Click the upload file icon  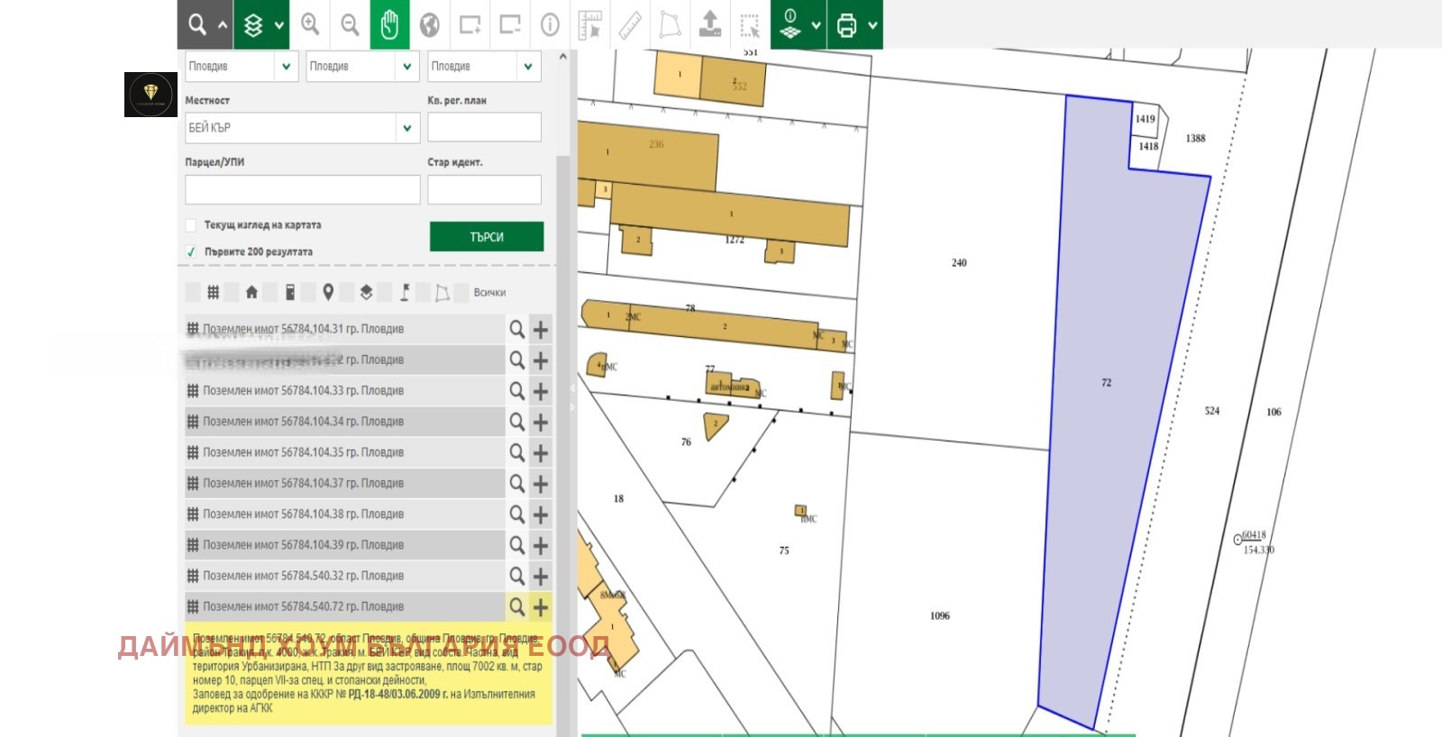coord(710,24)
